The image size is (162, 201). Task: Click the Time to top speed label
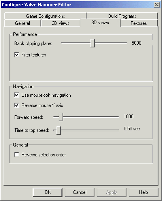click(x=32, y=130)
